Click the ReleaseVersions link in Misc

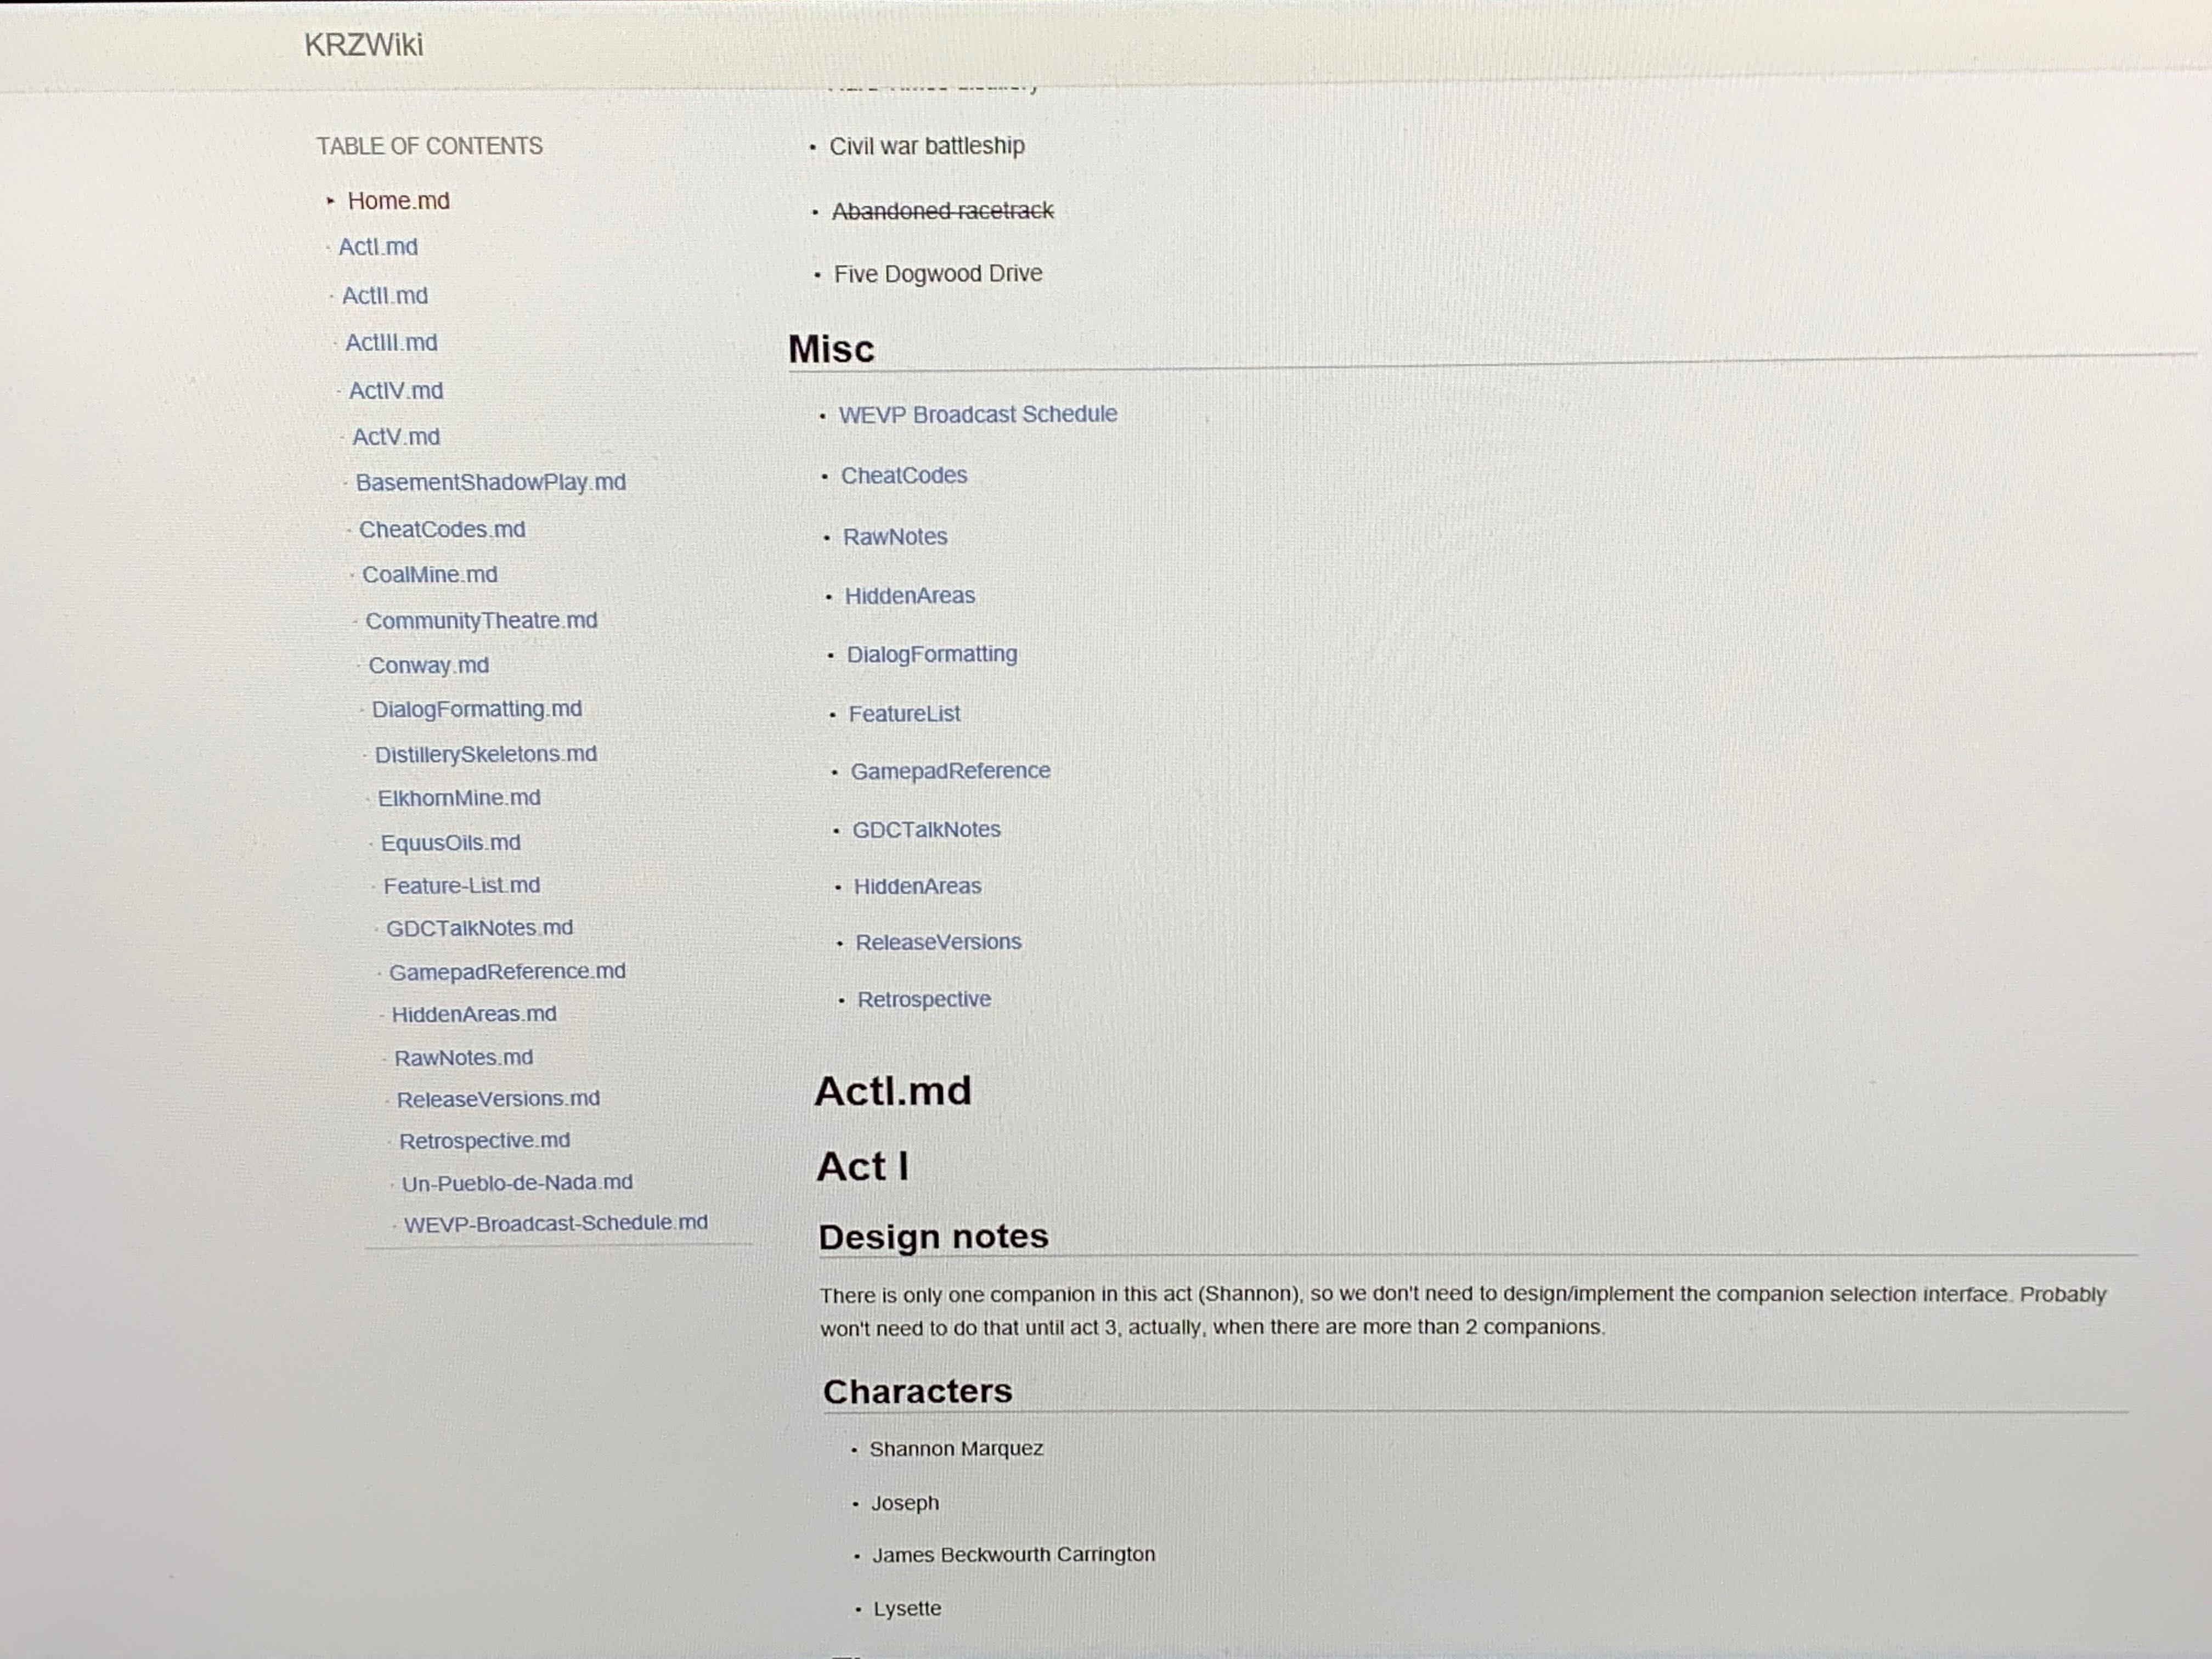pos(938,942)
